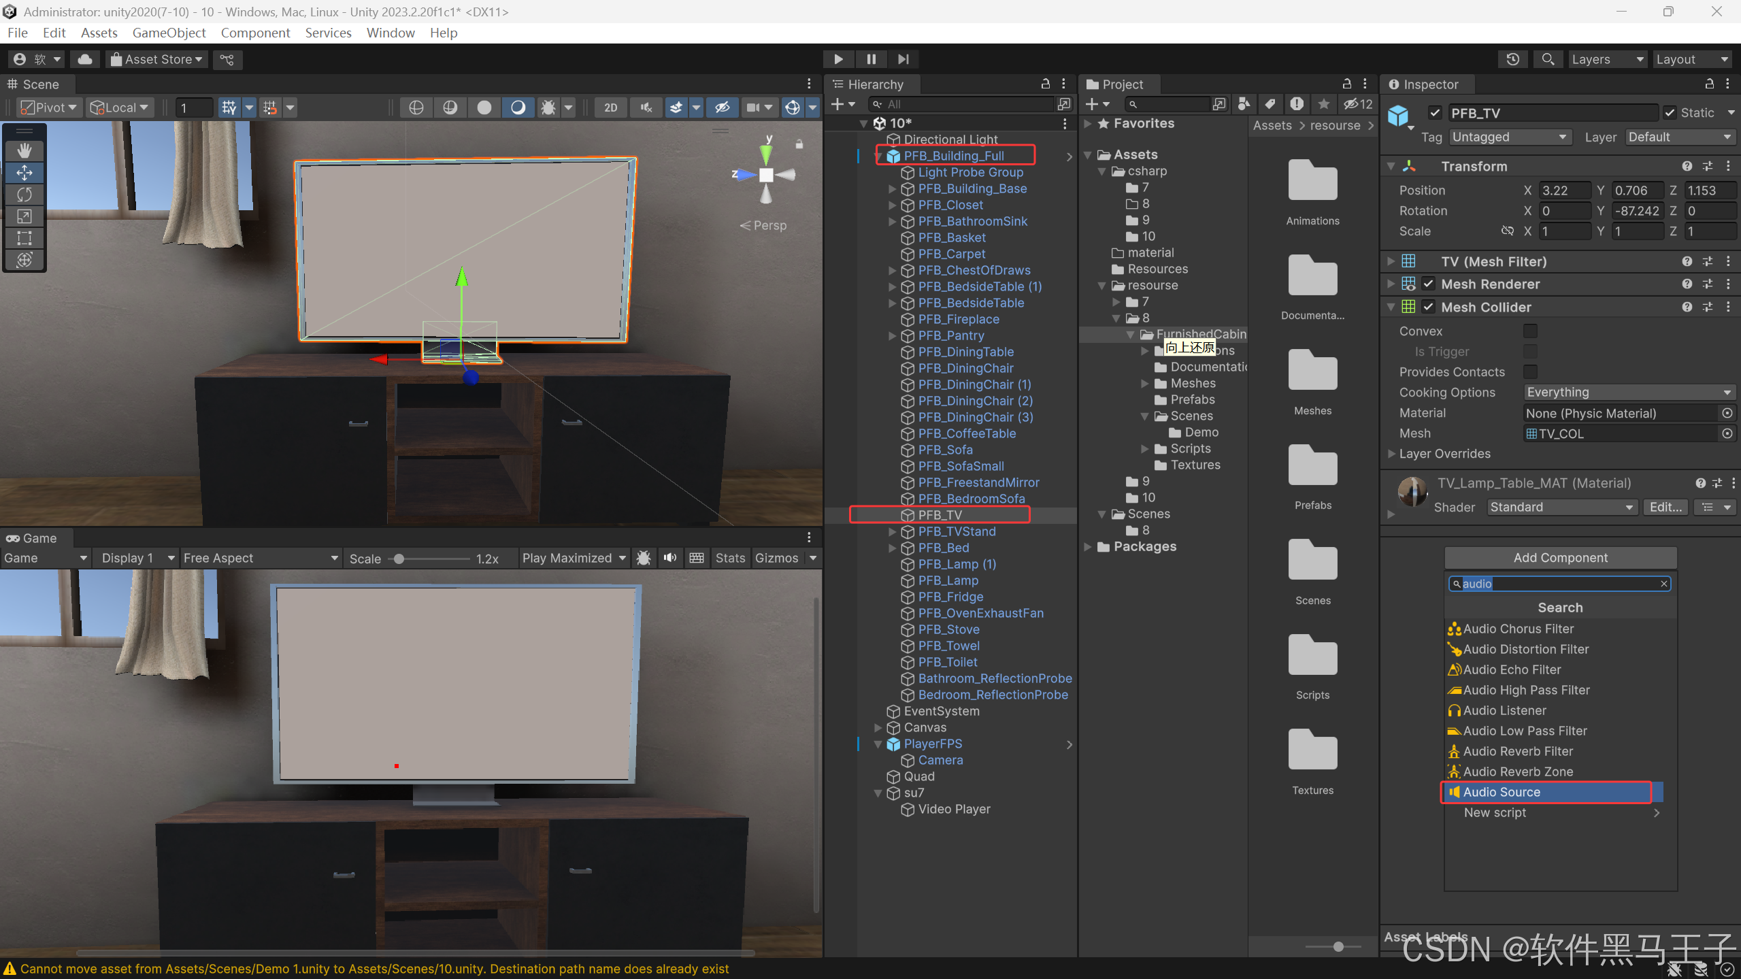
Task: Toggle 2D view mode in Scene
Action: click(x=610, y=107)
